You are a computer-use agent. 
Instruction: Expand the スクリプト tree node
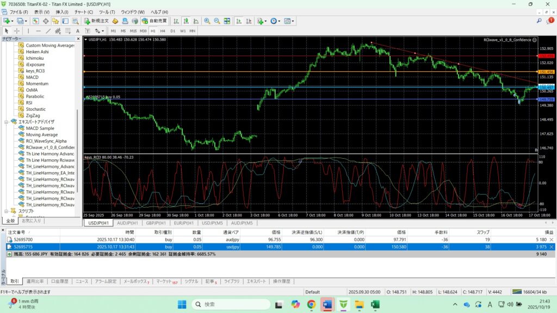7,211
